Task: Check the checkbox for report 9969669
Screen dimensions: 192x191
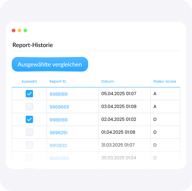Action: tap(29, 107)
